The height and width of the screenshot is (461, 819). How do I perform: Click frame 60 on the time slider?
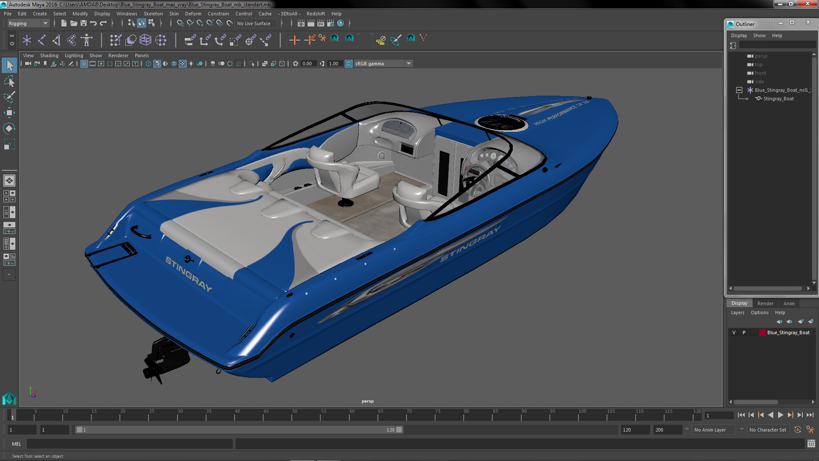(x=352, y=415)
